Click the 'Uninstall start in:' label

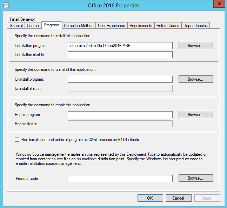point(28,88)
